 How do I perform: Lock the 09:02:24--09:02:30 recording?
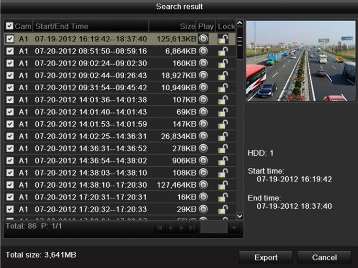(223, 63)
